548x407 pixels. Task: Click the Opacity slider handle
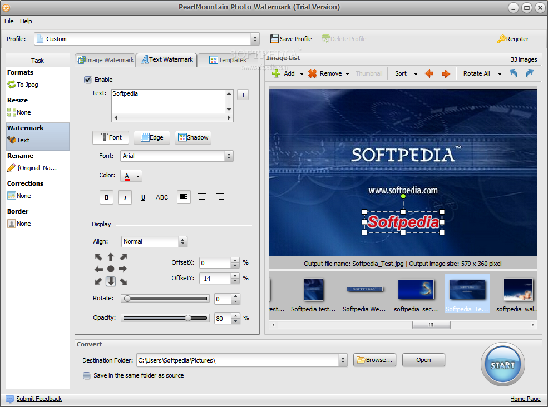pos(188,318)
